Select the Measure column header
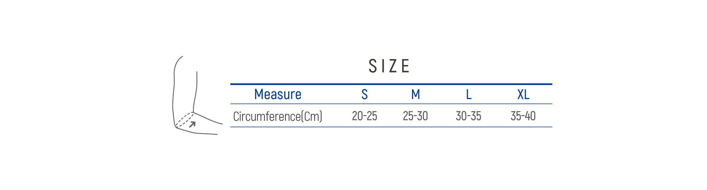707x190 pixels. click(x=278, y=94)
